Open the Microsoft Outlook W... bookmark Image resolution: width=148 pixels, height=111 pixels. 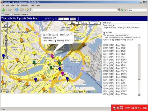[20, 14]
